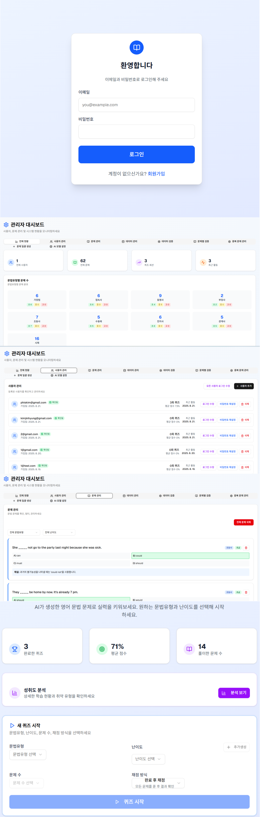Click the trophy icon next to 완료한 퀴즈
The image size is (260, 817).
15,649
